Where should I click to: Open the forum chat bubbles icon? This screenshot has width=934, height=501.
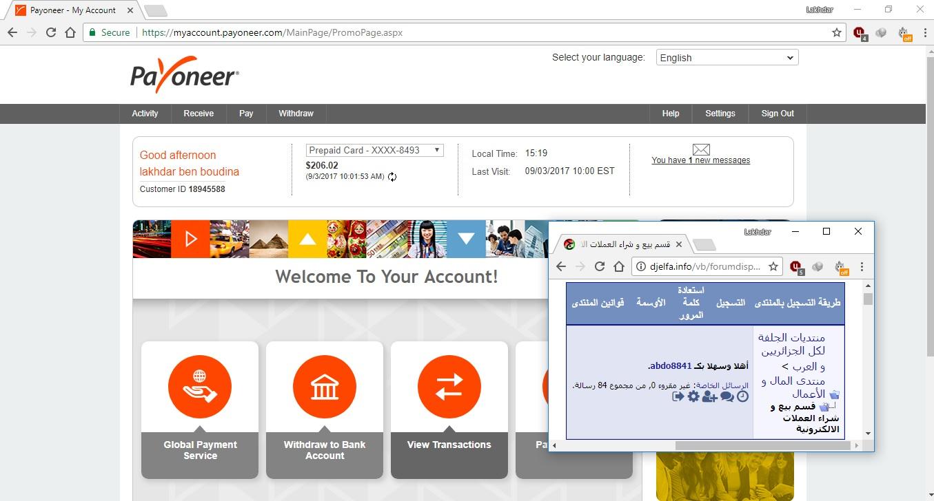[727, 396]
